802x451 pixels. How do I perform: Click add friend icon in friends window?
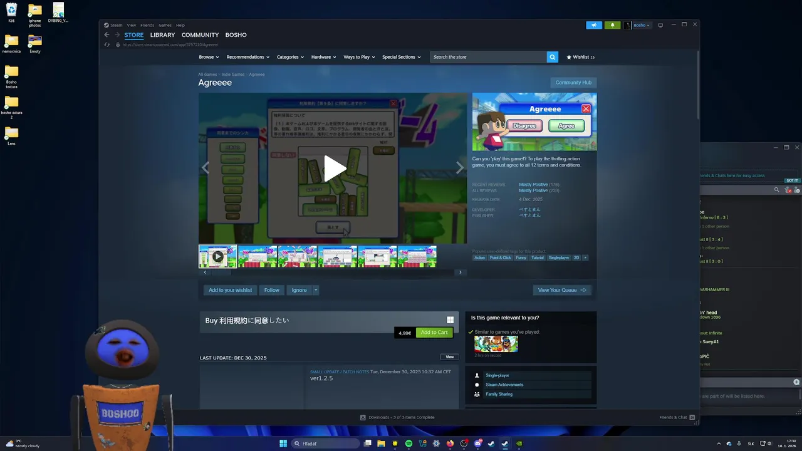pyautogui.click(x=798, y=190)
